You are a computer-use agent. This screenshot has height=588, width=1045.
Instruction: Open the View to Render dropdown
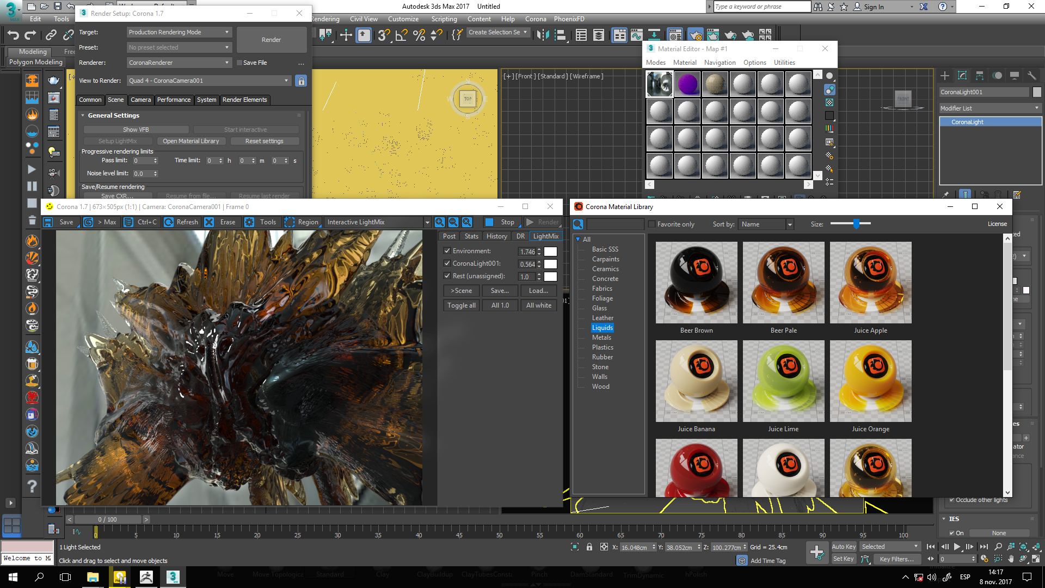click(x=286, y=81)
